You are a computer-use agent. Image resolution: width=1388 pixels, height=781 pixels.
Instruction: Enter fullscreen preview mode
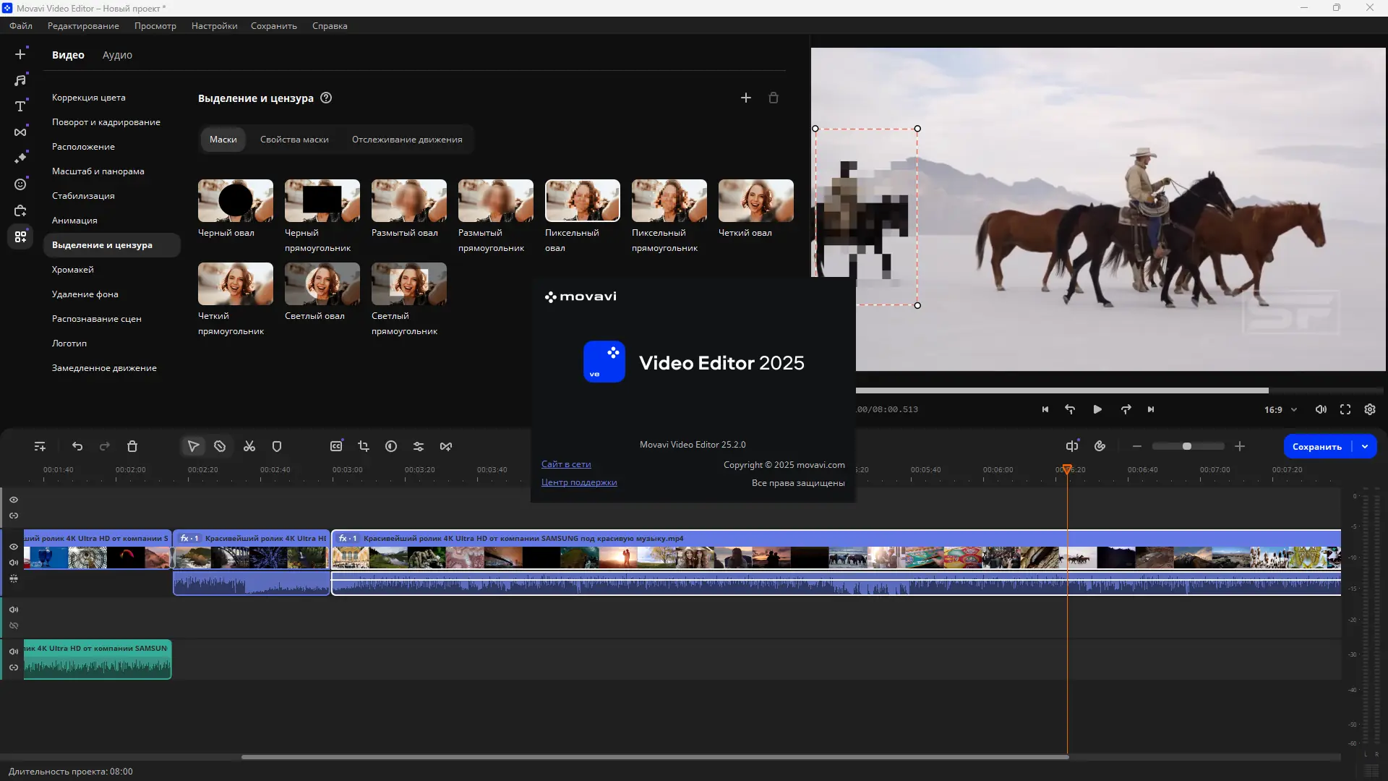click(1345, 409)
